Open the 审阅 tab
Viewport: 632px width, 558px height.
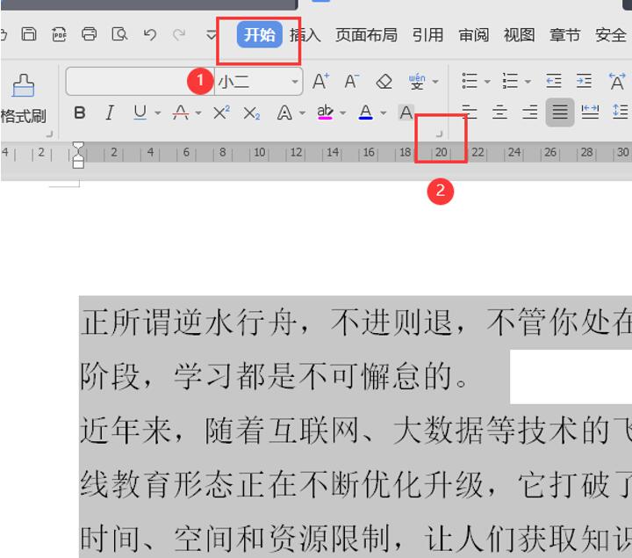474,35
